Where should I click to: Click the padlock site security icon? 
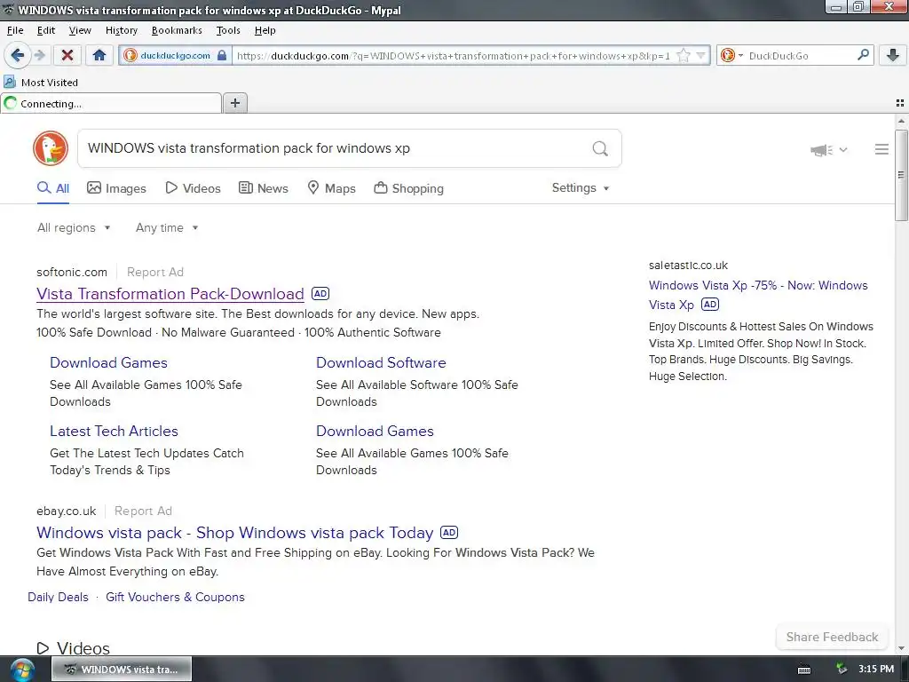[x=222, y=55]
